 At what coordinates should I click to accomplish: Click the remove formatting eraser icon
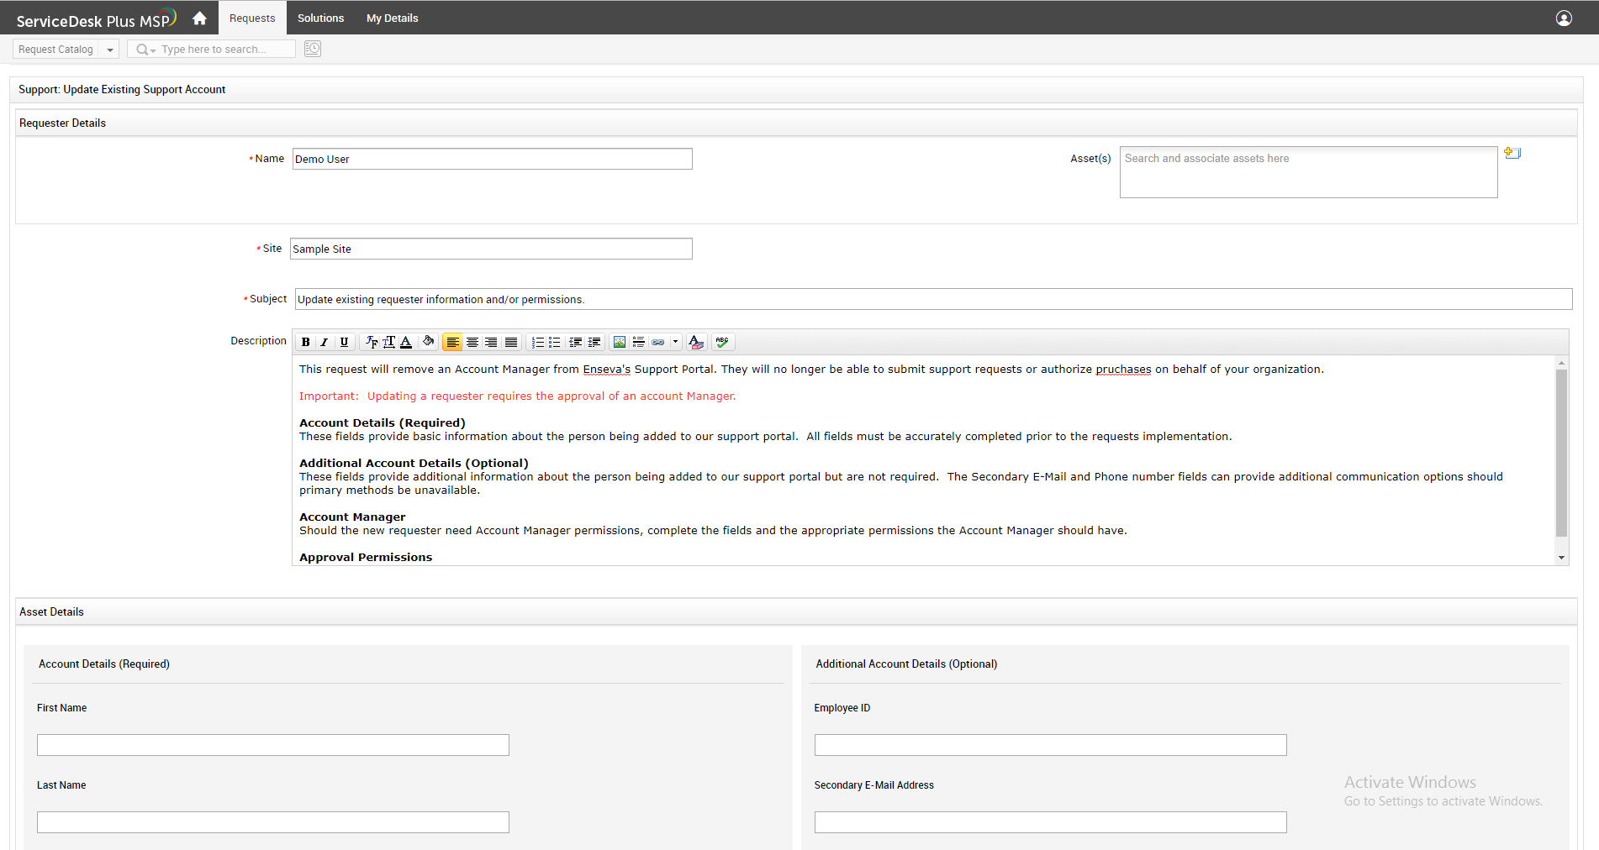(x=696, y=342)
